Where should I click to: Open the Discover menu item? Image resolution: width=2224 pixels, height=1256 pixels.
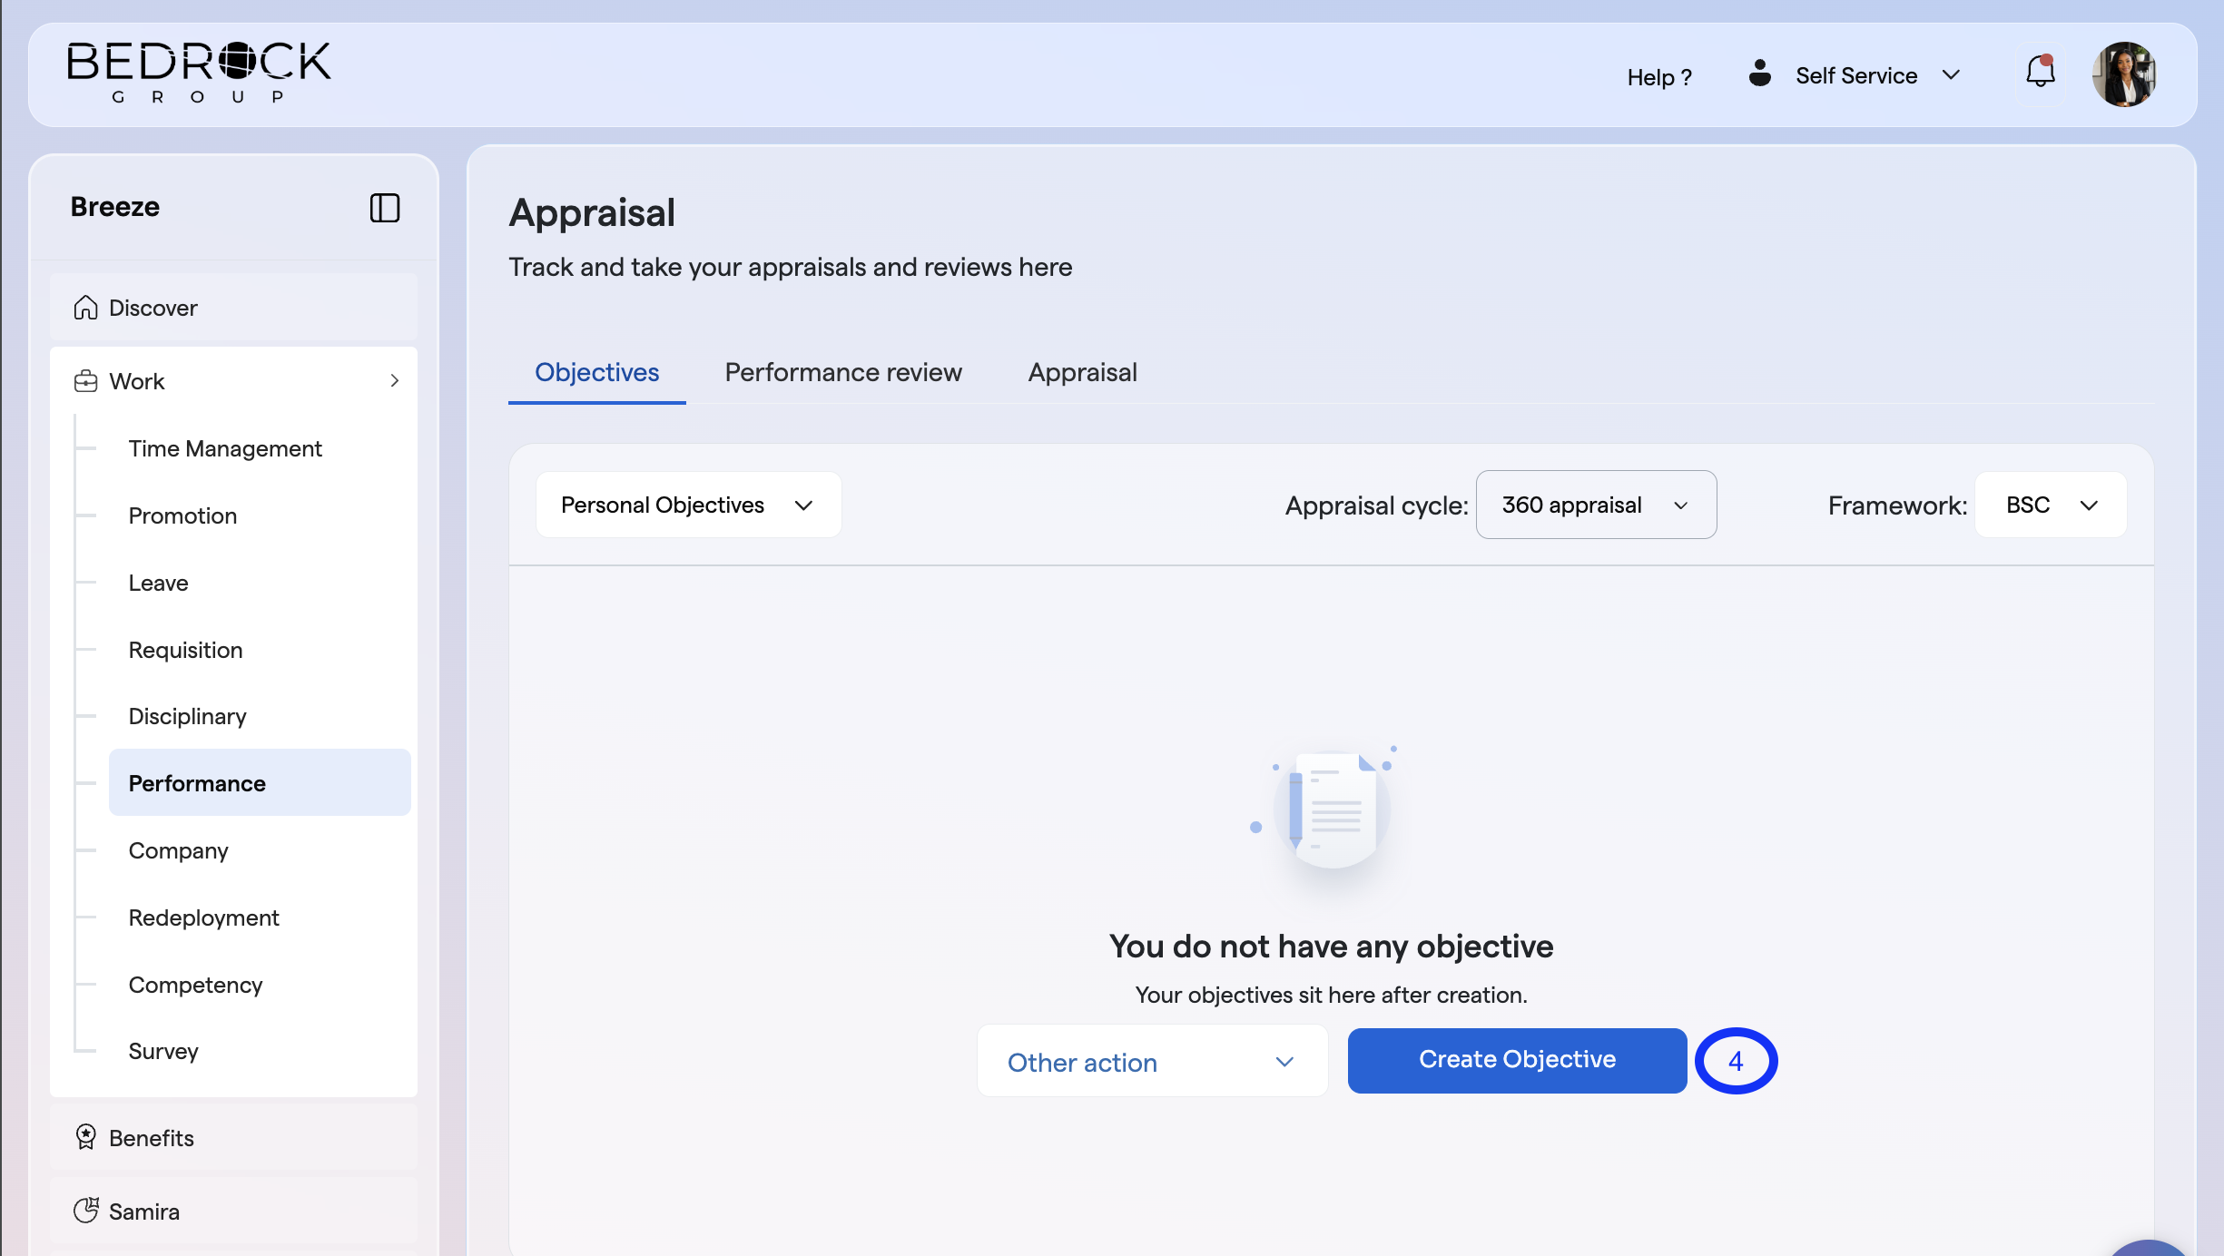[233, 308]
